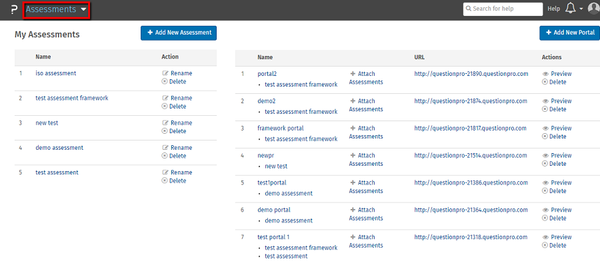The image size is (600, 263).
Task: Preview the framework portal
Action: (x=557, y=129)
